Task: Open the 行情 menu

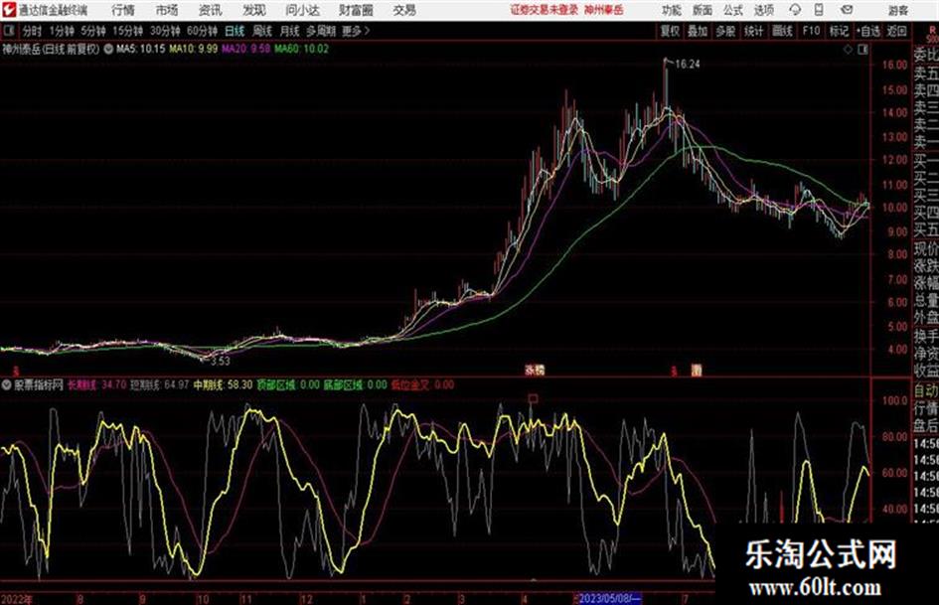Action: pyautogui.click(x=123, y=10)
